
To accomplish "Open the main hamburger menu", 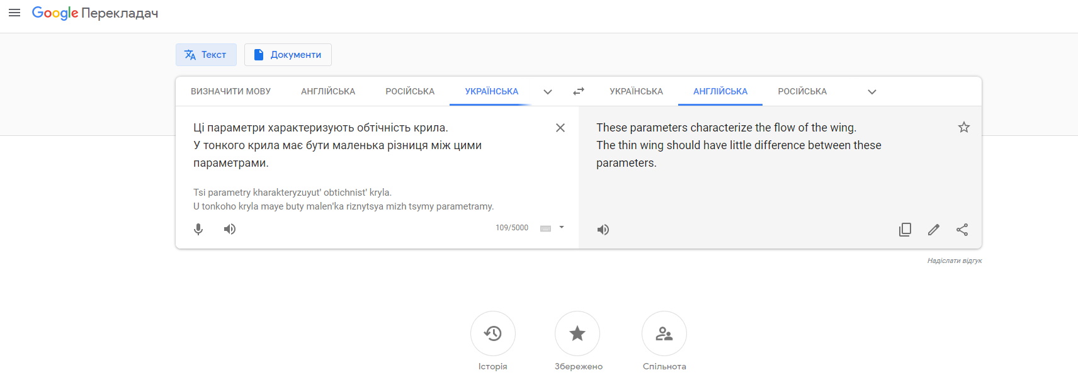I will tap(14, 13).
